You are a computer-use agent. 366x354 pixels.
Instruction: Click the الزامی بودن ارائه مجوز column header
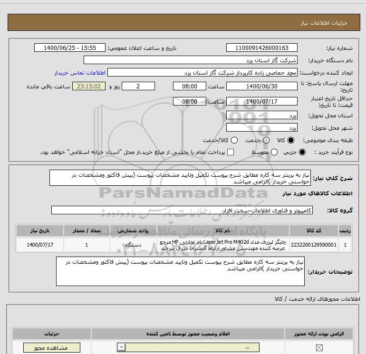pos(319,334)
